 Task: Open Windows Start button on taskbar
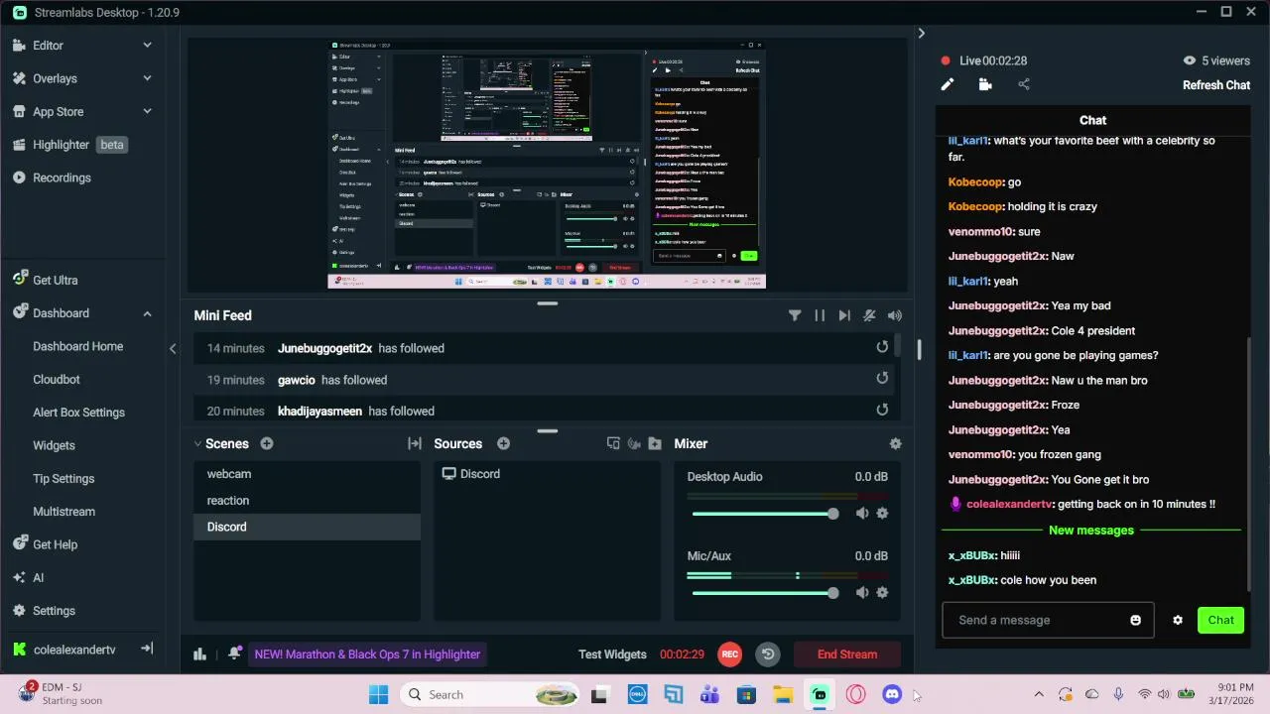(x=378, y=695)
